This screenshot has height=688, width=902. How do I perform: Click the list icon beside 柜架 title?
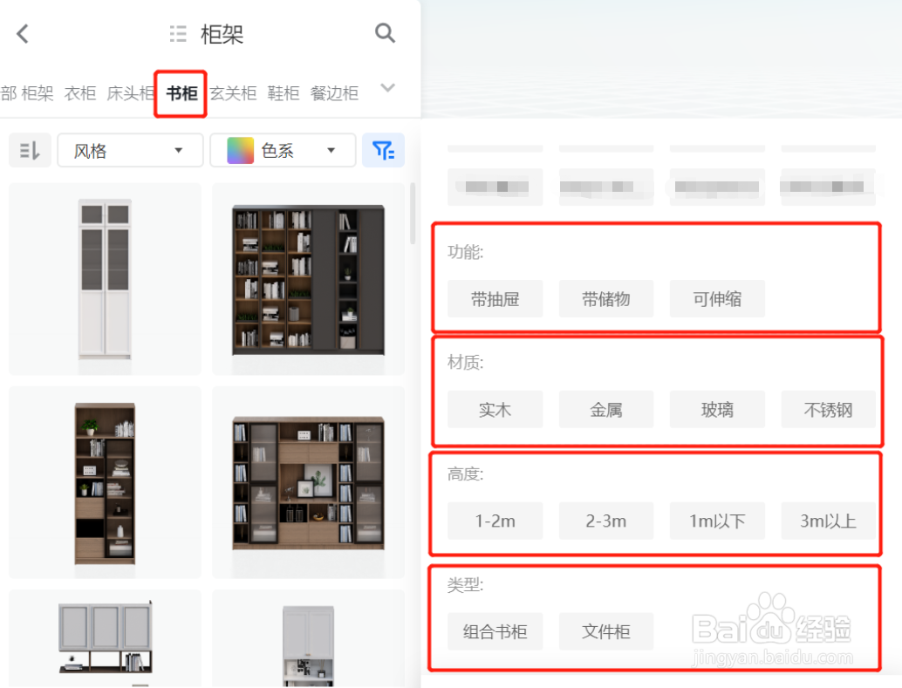coord(177,33)
